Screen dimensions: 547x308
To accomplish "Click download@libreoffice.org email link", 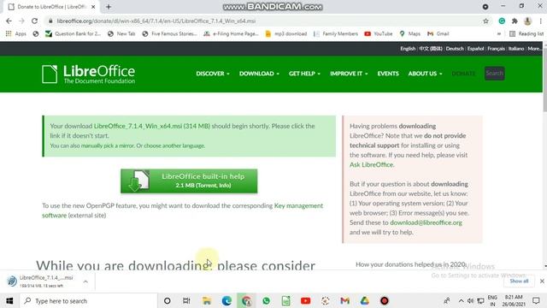I will pyautogui.click(x=426, y=222).
